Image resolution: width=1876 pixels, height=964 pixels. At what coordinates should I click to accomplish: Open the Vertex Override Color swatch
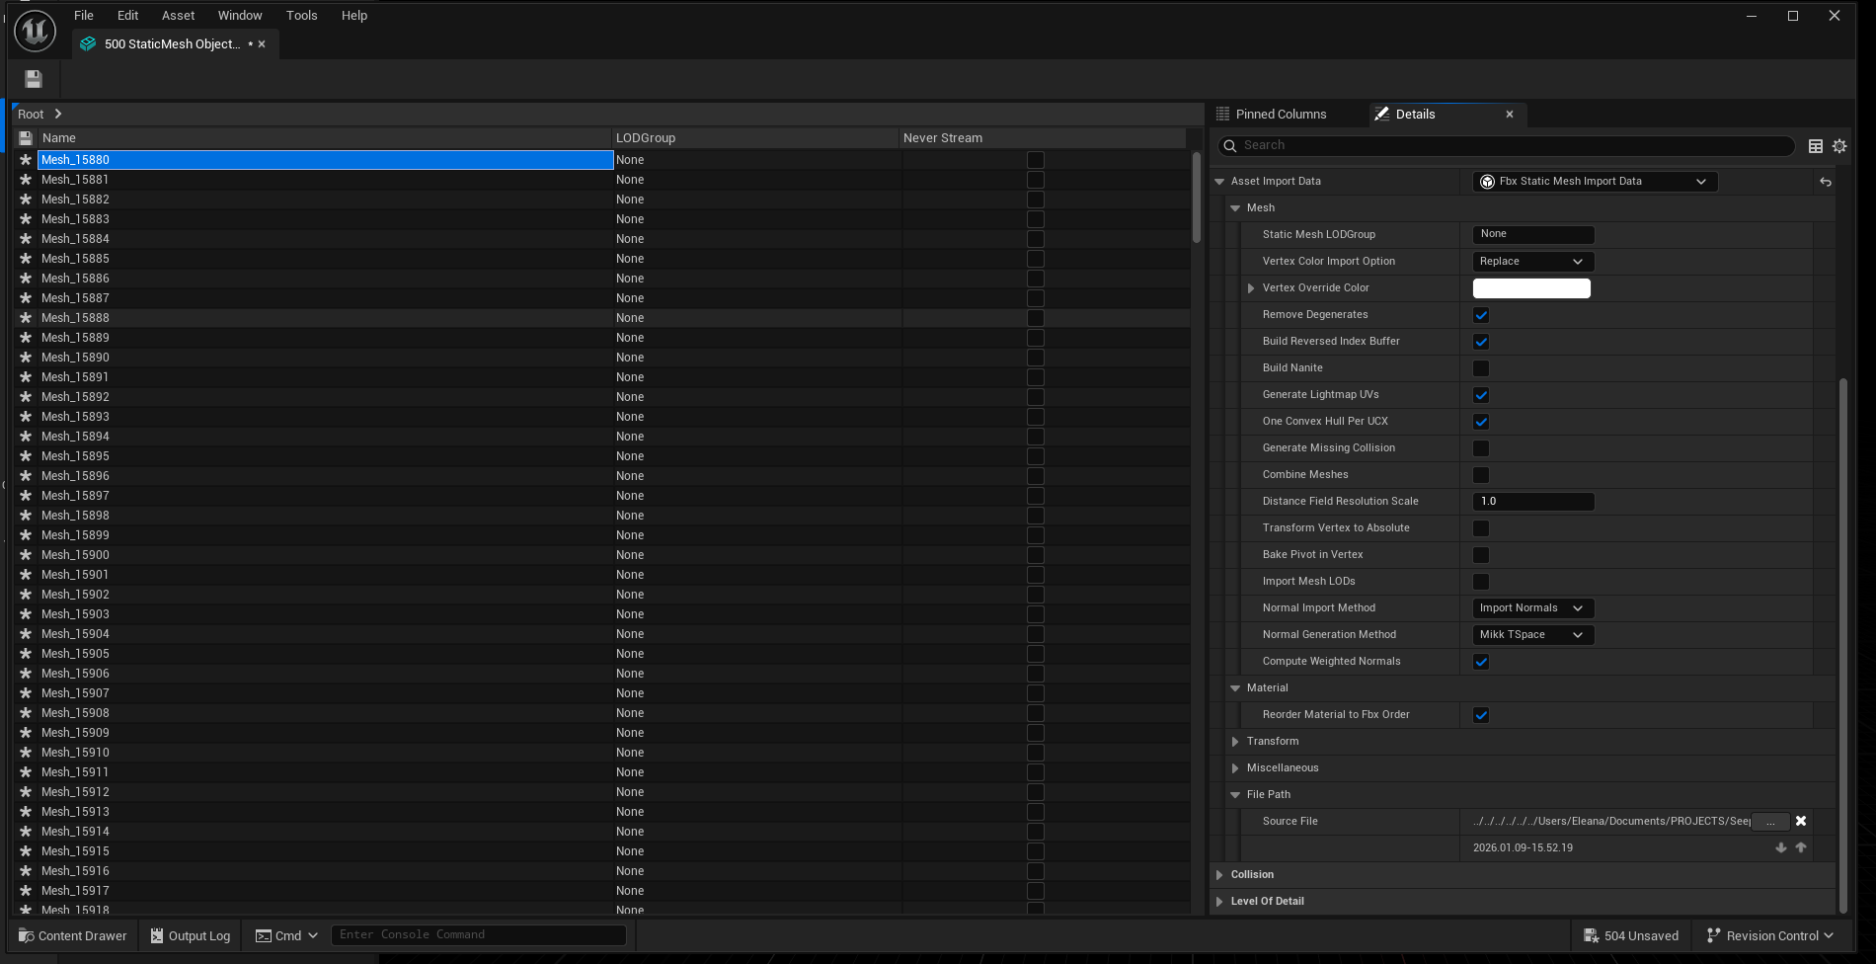pos(1531,288)
